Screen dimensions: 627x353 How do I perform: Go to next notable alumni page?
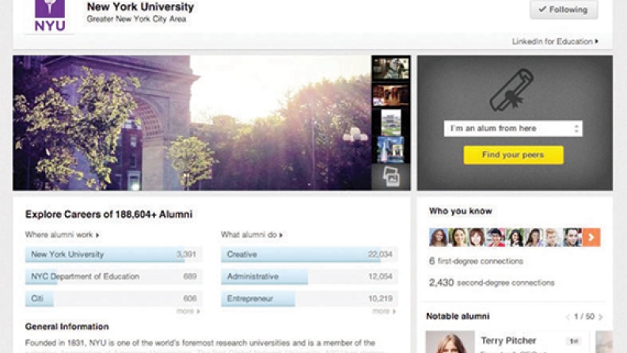click(601, 317)
